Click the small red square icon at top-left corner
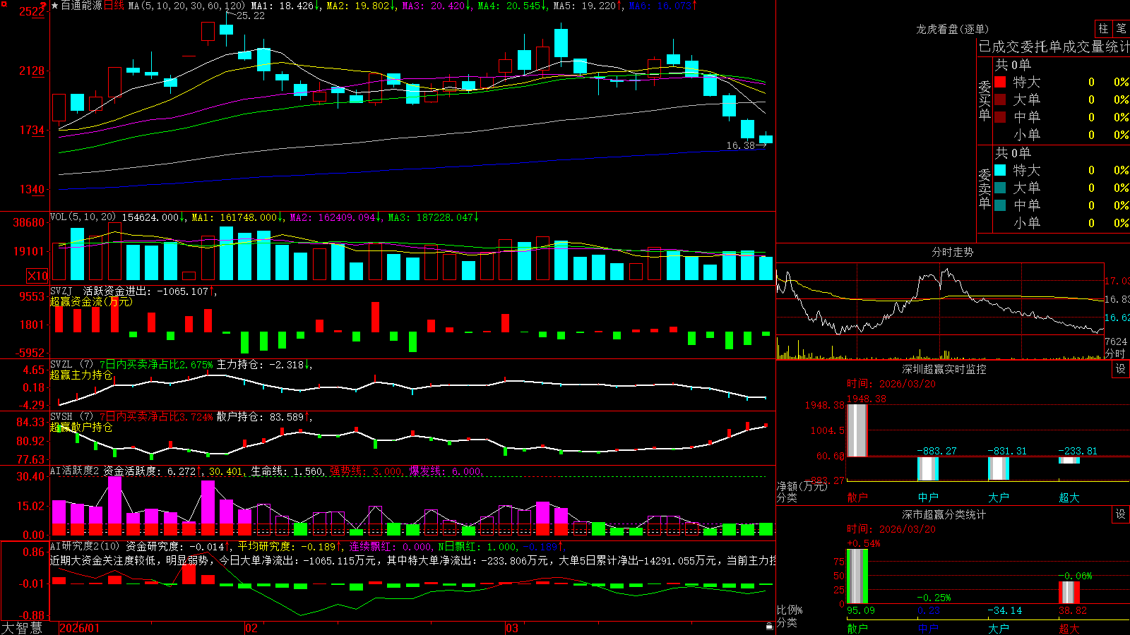This screenshot has height=635, width=1130. point(3,3)
